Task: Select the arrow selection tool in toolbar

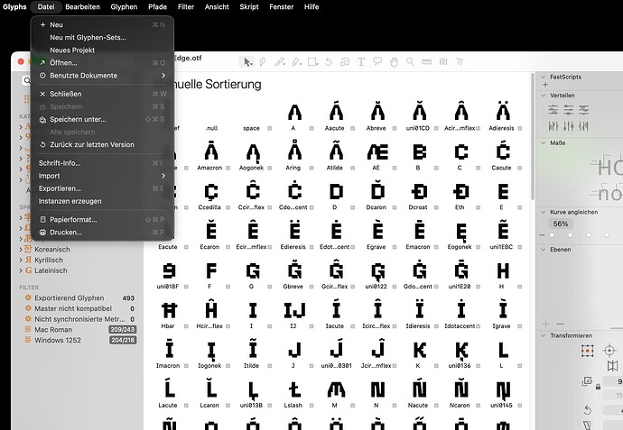Action: click(x=246, y=62)
